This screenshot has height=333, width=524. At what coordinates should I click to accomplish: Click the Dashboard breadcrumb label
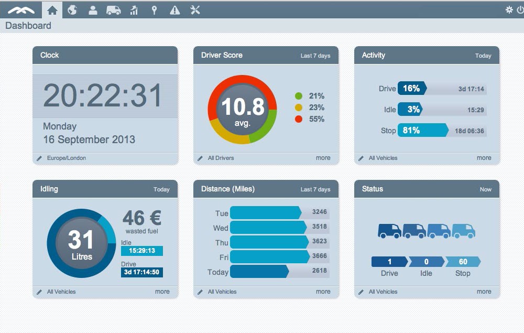click(x=28, y=25)
